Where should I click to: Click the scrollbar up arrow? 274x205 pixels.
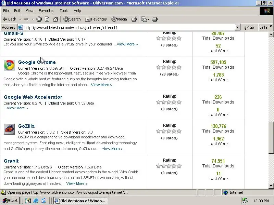(x=271, y=35)
